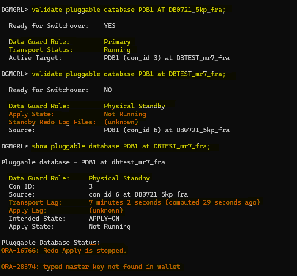Click the ORA-16766 Redo Apply stopped error
Viewport: 297px width, 276px height.
click(64, 251)
